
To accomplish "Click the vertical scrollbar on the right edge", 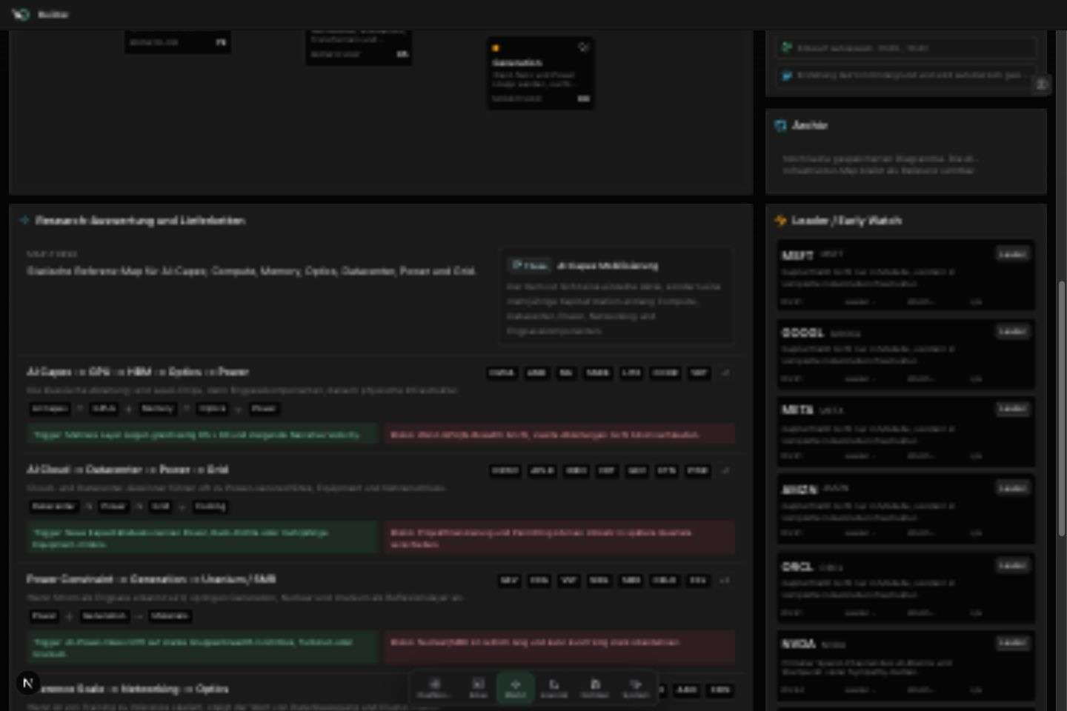I will (x=1061, y=407).
